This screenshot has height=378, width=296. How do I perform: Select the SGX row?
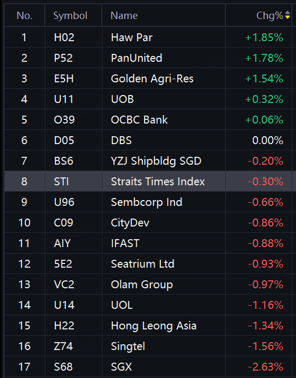click(148, 367)
